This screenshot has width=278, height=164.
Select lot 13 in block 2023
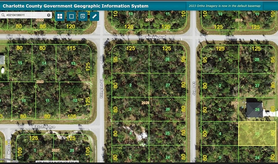click(73, 63)
